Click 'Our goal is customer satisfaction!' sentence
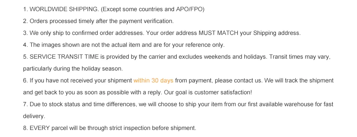Screen dimensions: 357x137 (x=208, y=92)
